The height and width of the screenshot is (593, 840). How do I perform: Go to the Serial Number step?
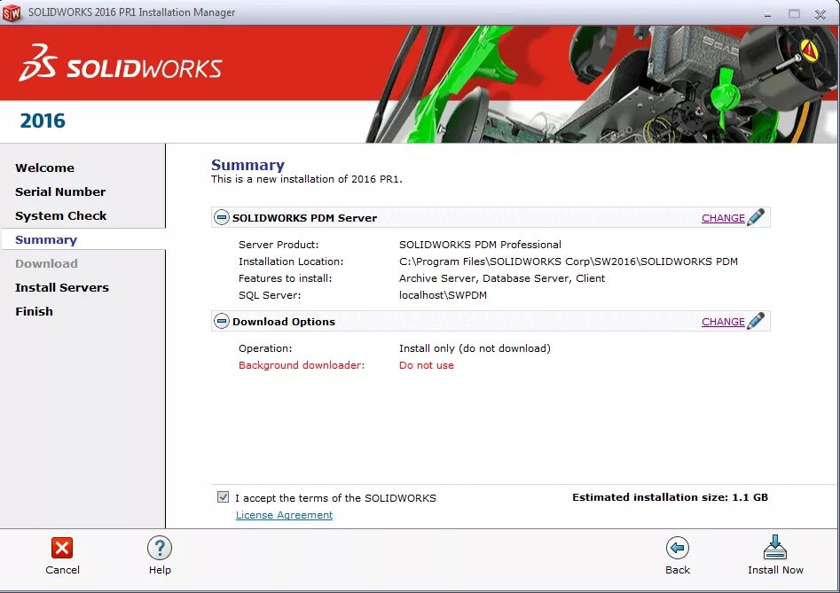(60, 191)
